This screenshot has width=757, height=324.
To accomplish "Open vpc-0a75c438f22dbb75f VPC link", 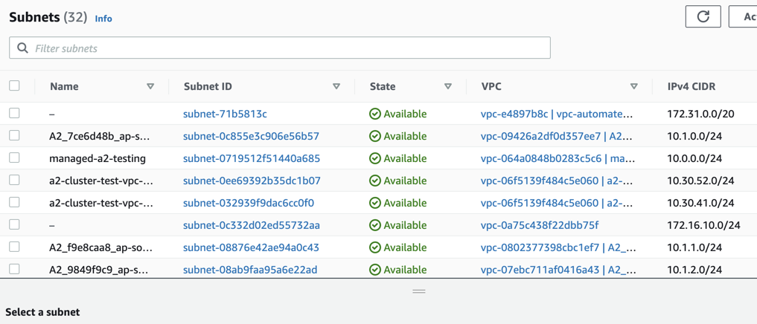I will pyautogui.click(x=540, y=225).
